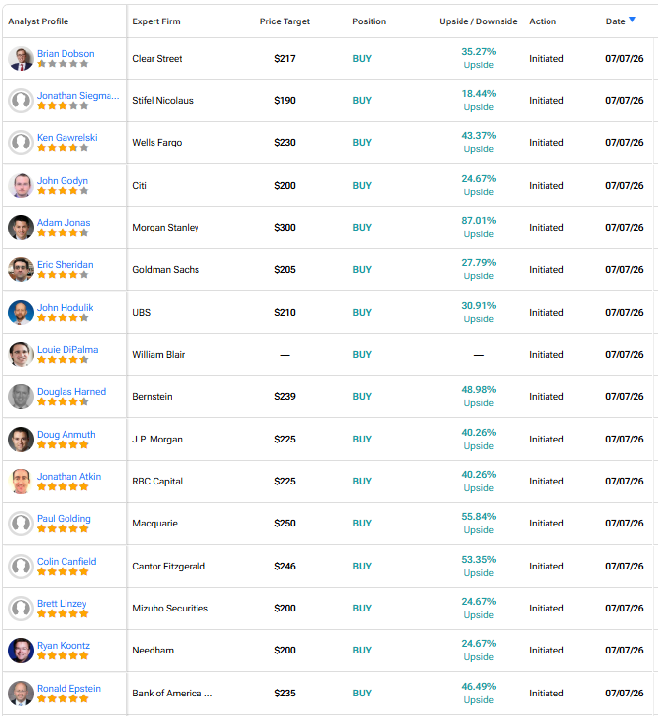658x716 pixels.
Task: Click the blue sort arrow beside Date
Action: 632,20
